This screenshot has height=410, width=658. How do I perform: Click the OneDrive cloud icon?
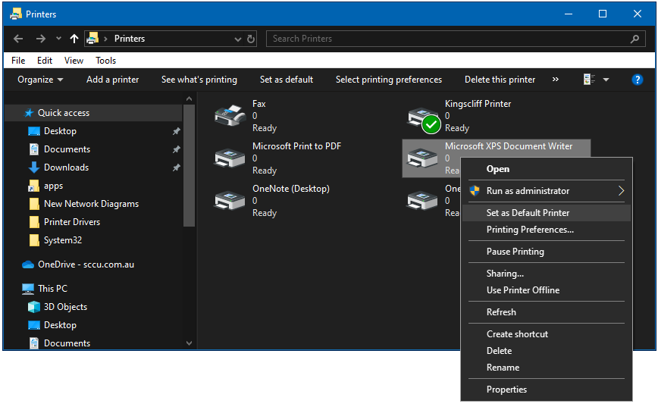click(x=28, y=264)
